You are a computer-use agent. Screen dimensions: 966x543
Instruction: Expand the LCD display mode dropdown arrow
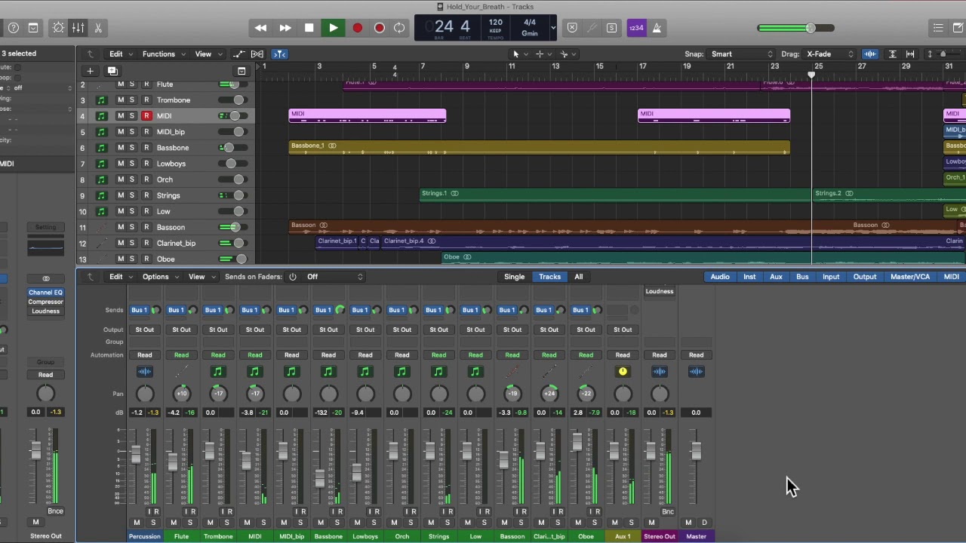553,28
